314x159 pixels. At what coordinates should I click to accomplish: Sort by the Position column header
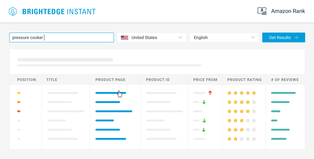pyautogui.click(x=27, y=80)
